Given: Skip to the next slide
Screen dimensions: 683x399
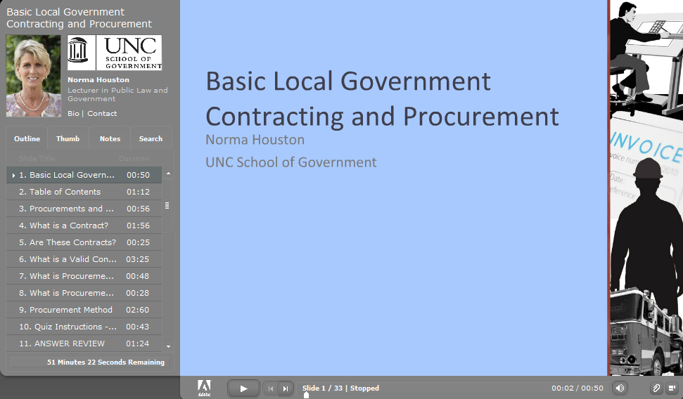Looking at the screenshot, I should pos(286,388).
